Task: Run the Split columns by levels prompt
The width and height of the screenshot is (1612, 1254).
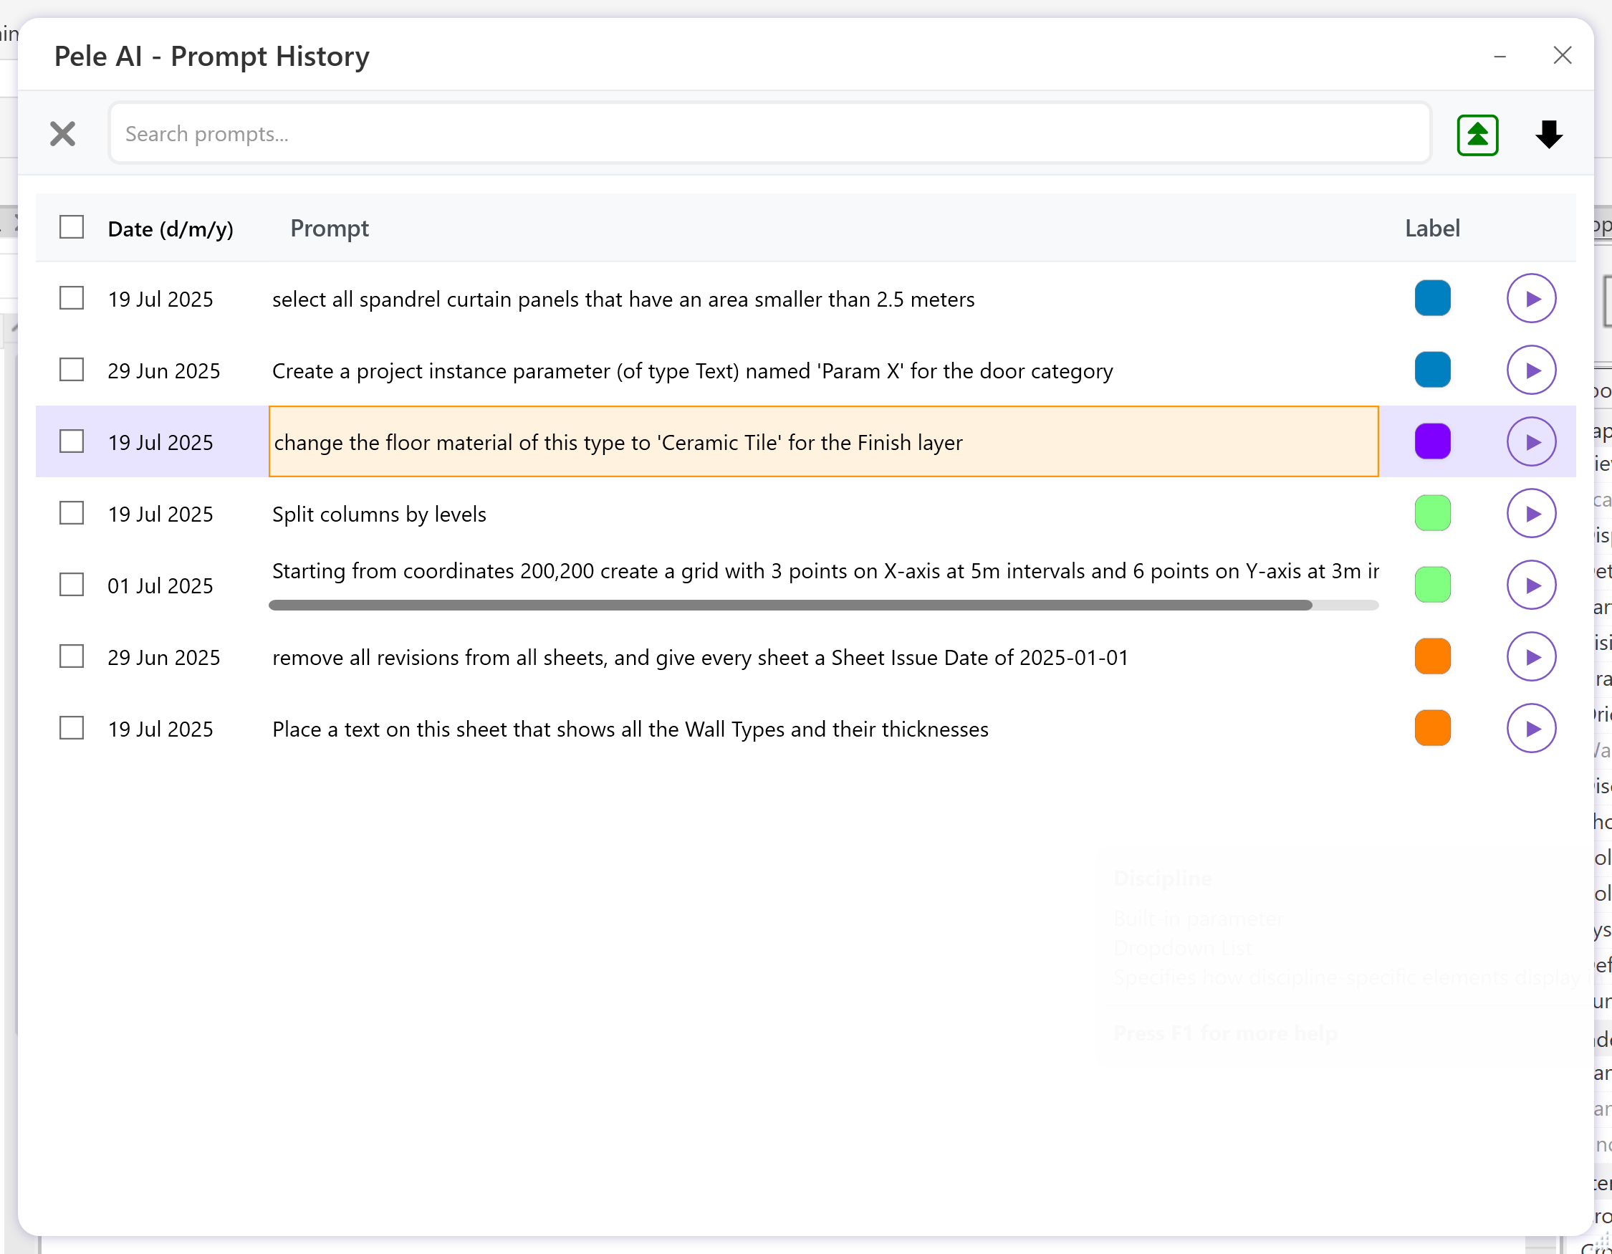Action: (x=1531, y=514)
